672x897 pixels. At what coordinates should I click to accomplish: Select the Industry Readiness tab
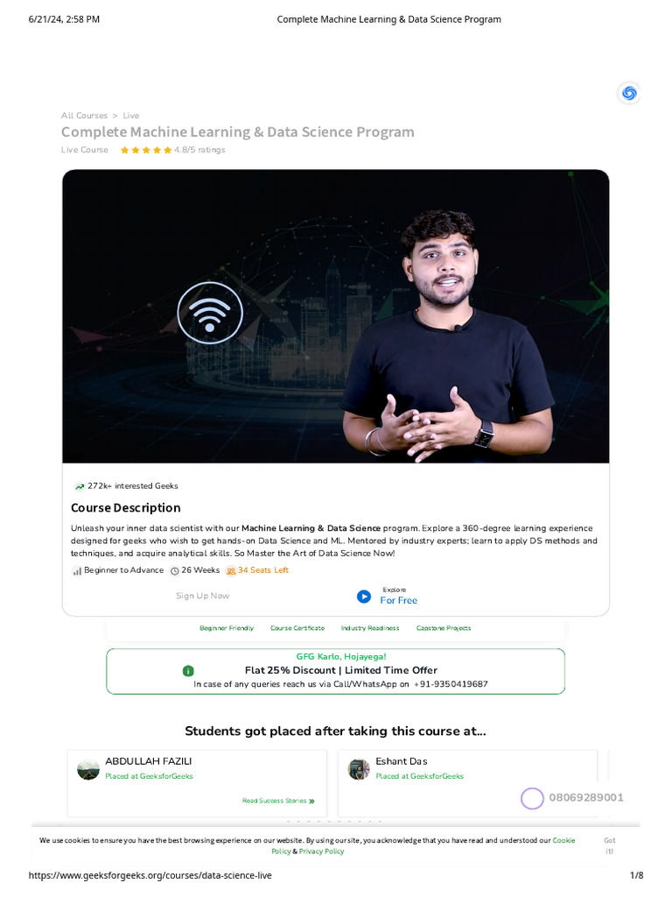click(x=370, y=628)
